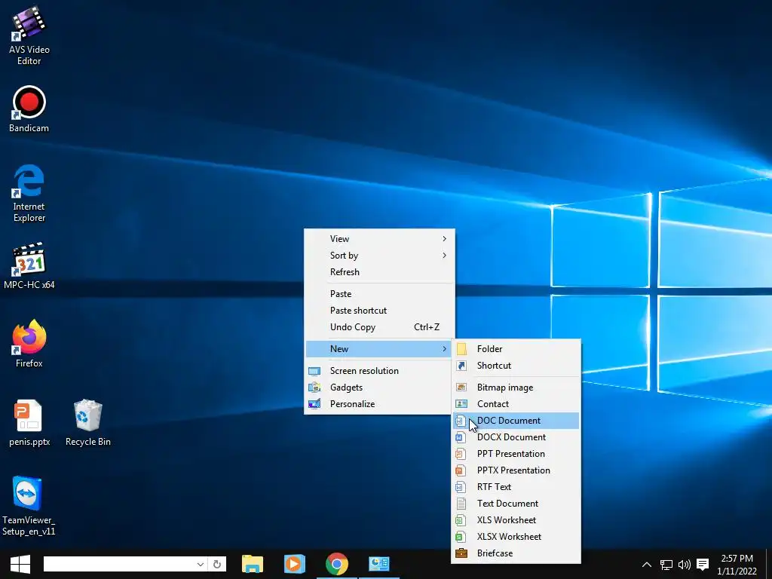The image size is (772, 579).
Task: Create a new XLS Worksheet
Action: (x=516, y=520)
